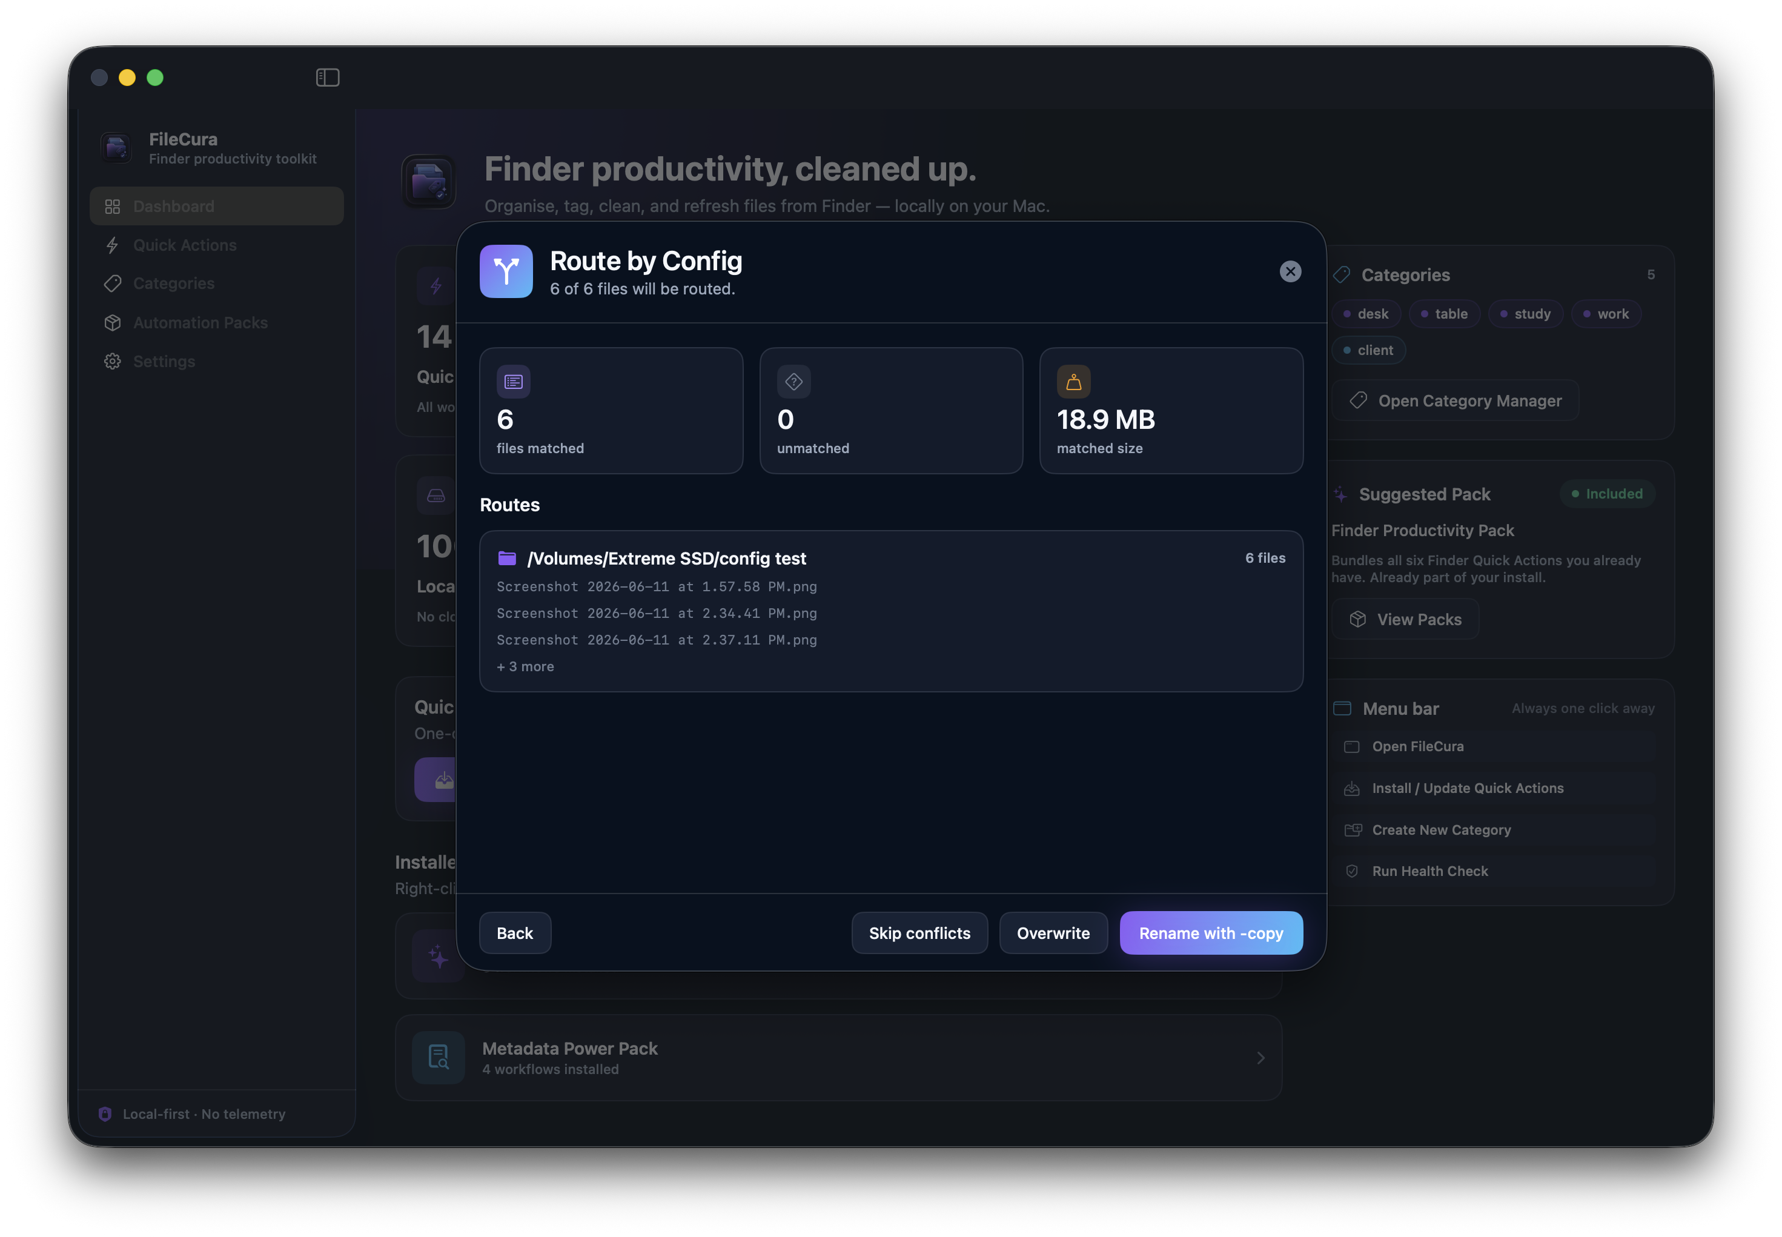The height and width of the screenshot is (1237, 1782).
Task: Open the Dashboard section
Action: tap(217, 206)
